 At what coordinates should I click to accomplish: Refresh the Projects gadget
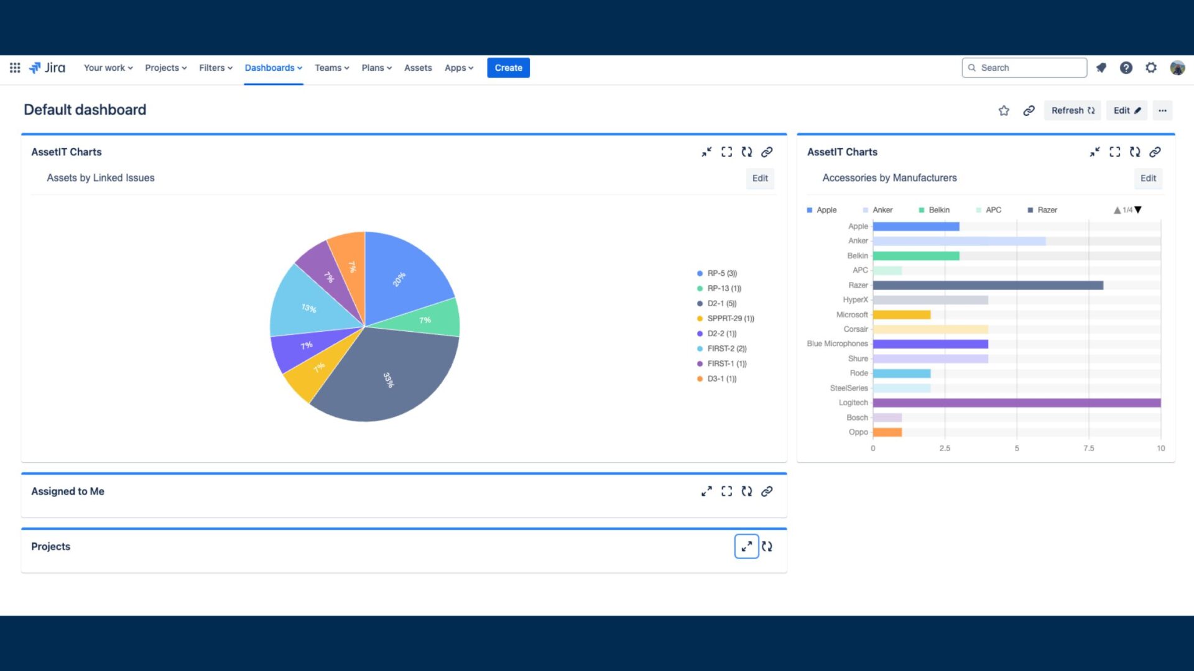[x=767, y=546]
